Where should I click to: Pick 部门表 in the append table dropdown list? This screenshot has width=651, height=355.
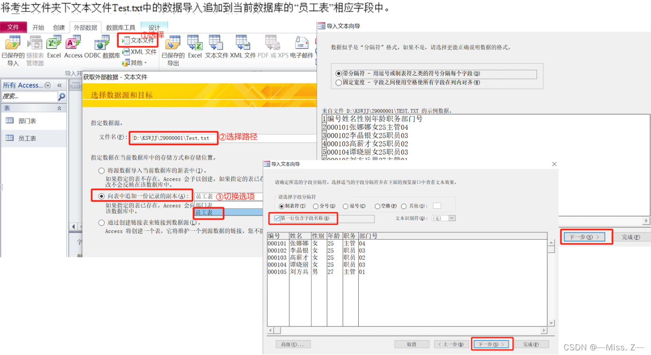[229, 205]
